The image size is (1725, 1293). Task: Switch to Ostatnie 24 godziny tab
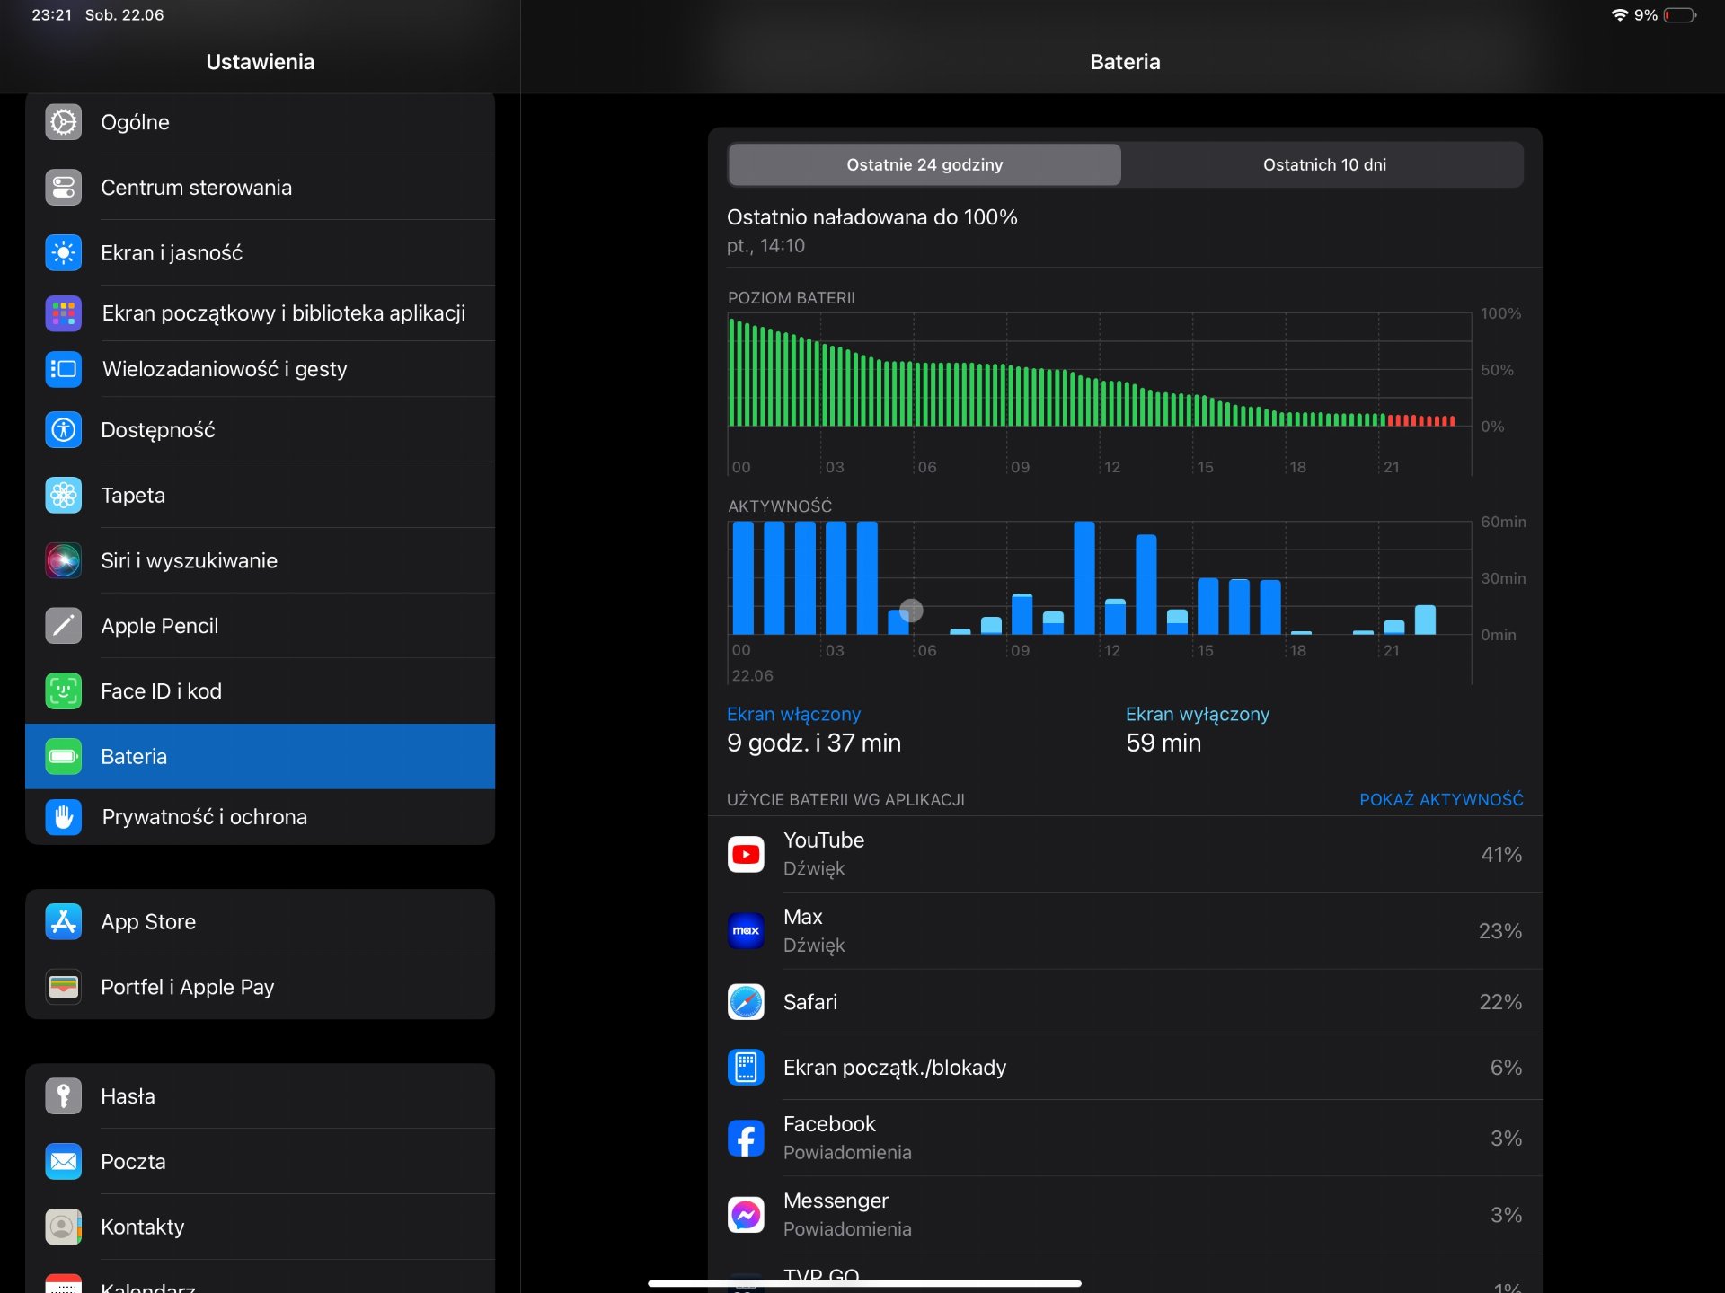point(924,165)
